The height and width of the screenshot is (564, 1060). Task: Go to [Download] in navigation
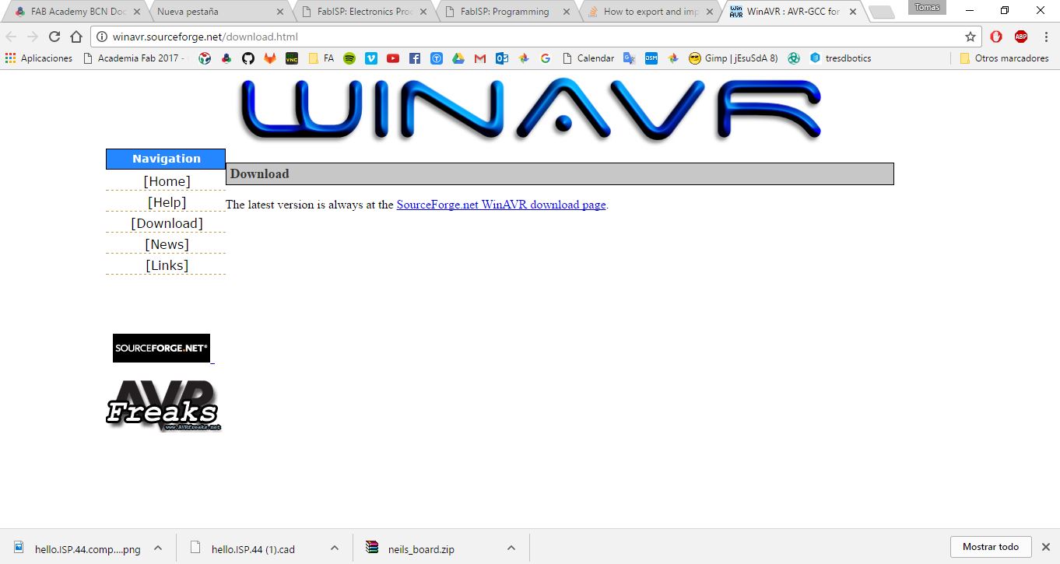pos(167,223)
